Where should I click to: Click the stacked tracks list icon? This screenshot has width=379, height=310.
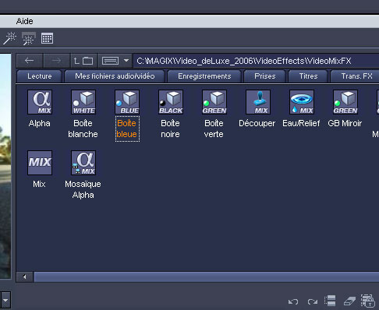(330, 301)
